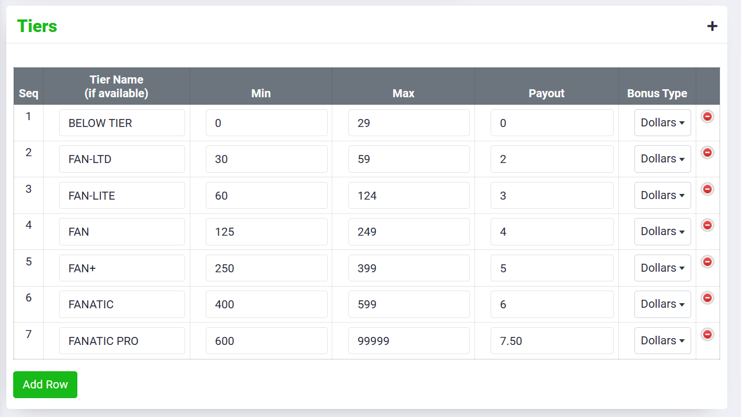Click the Payout field showing 7.50
The image size is (741, 417).
pyautogui.click(x=551, y=341)
